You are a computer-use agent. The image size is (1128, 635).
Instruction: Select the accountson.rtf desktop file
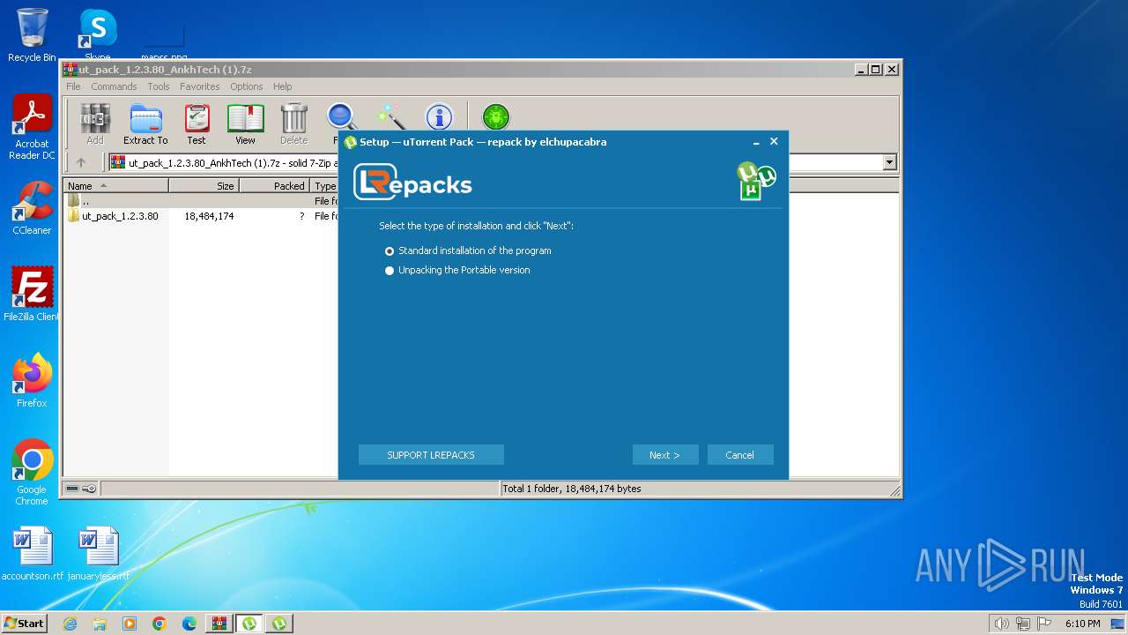coord(33,554)
